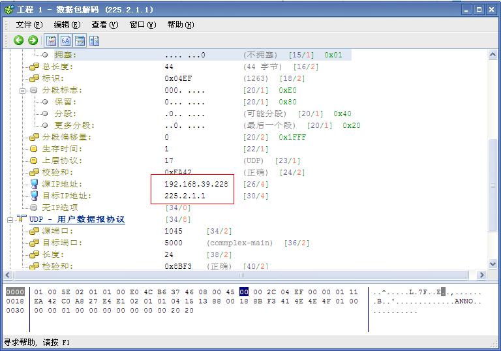
Task: Open the 文件(F) menu
Action: coord(29,25)
